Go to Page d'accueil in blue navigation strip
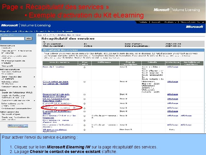 (9, 31)
